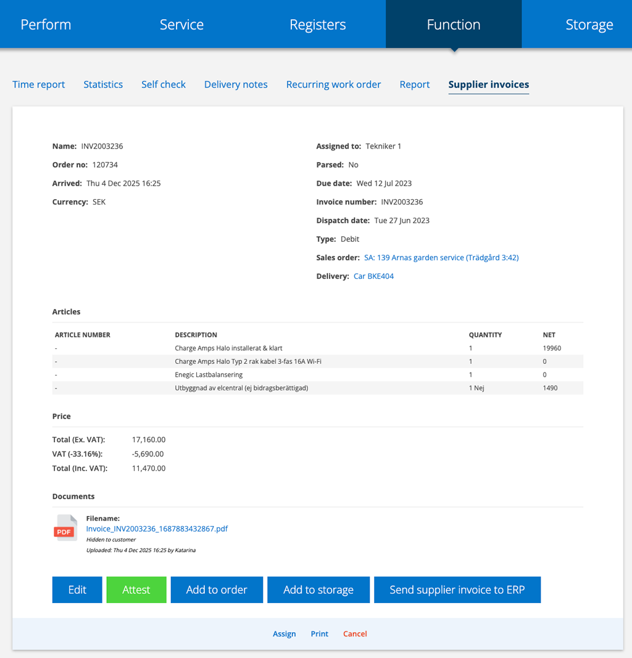Go to Recurring work order tab
The height and width of the screenshot is (658, 632).
tap(333, 84)
